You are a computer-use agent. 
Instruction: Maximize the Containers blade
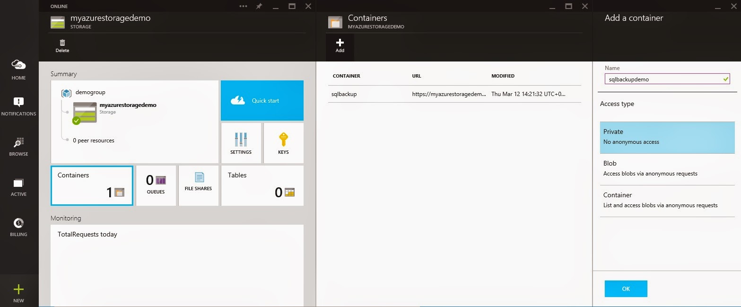tap(569, 6)
